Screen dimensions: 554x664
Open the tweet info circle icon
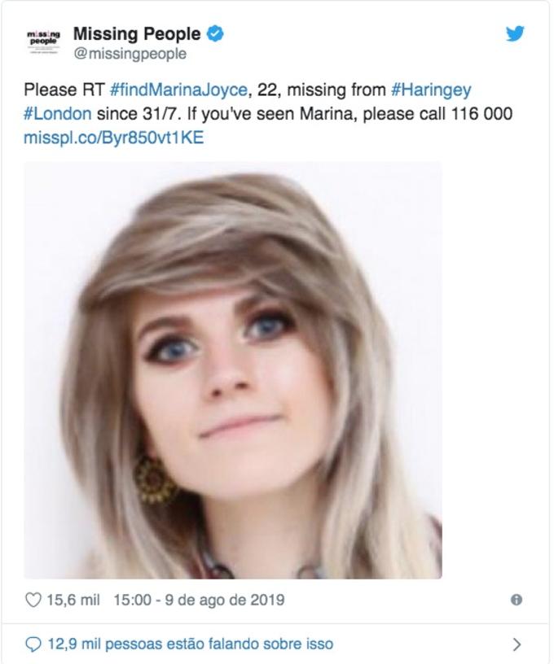pyautogui.click(x=517, y=600)
